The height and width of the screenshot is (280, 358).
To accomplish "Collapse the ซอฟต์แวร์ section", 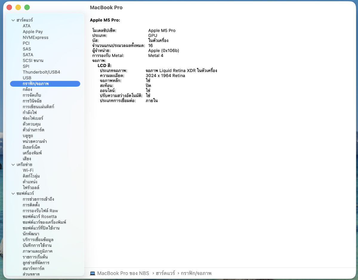I will coord(13,194).
